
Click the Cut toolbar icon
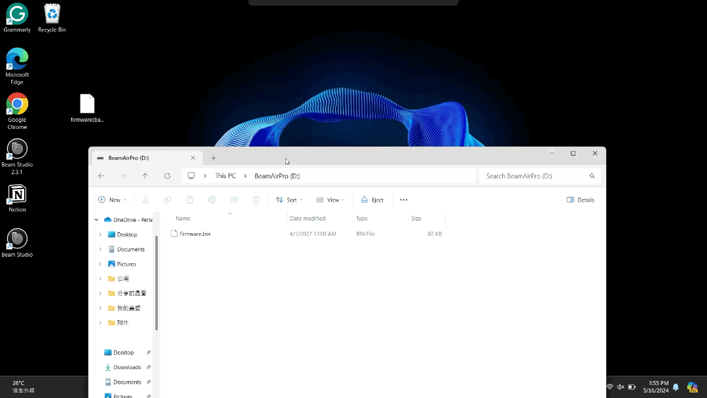tap(145, 200)
